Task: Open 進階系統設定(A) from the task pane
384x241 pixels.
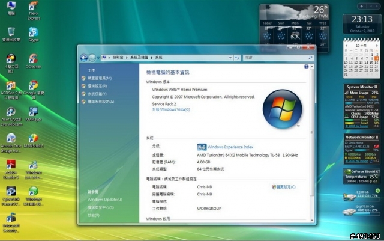Action: coord(101,102)
